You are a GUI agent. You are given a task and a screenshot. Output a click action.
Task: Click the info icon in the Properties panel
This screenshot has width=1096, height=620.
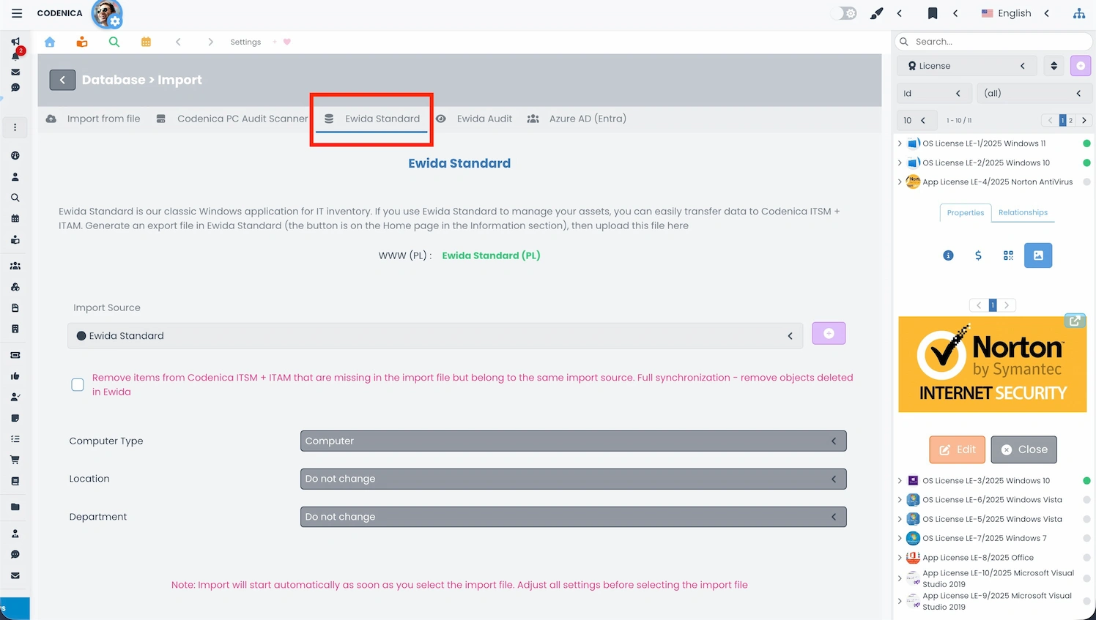pos(948,255)
